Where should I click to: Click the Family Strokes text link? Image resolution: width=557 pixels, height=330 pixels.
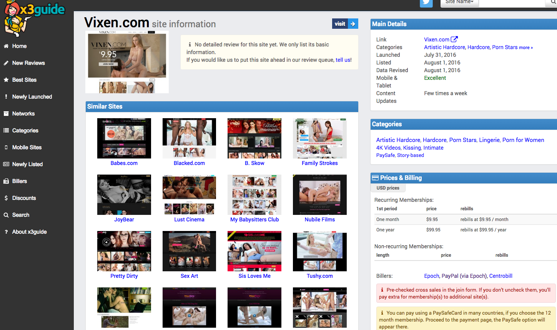coord(320,163)
